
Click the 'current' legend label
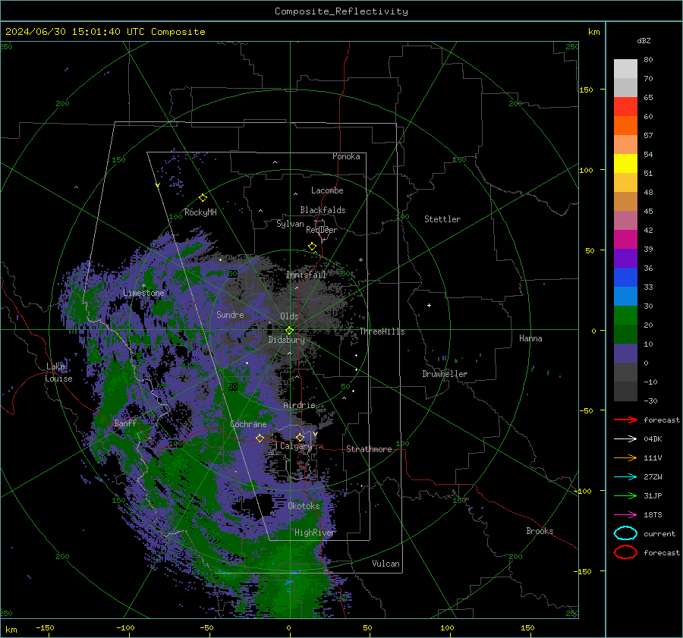click(x=659, y=533)
